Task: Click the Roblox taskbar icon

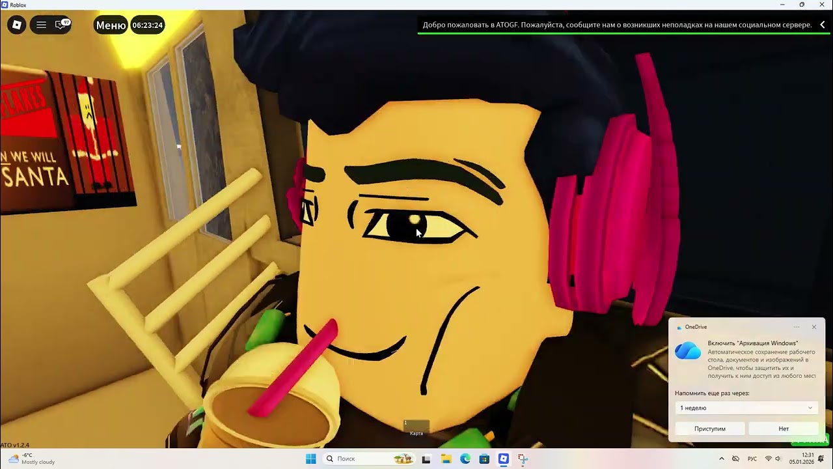Action: point(504,459)
